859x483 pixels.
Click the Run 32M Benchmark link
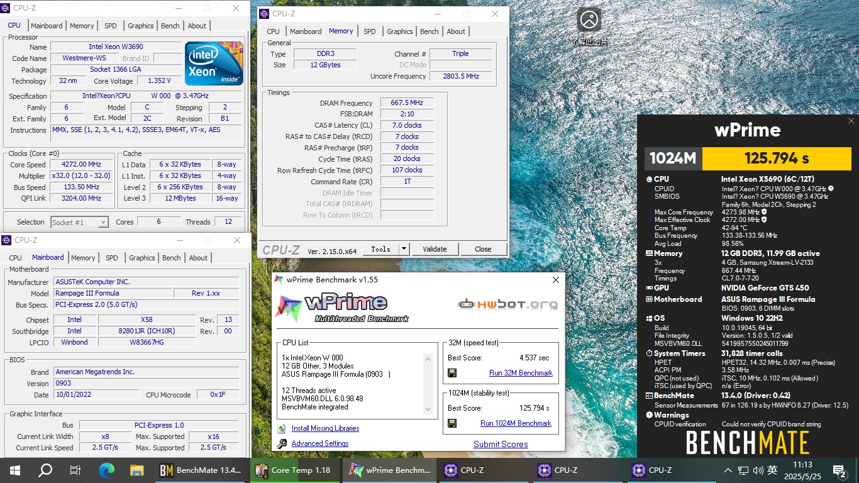click(x=521, y=373)
